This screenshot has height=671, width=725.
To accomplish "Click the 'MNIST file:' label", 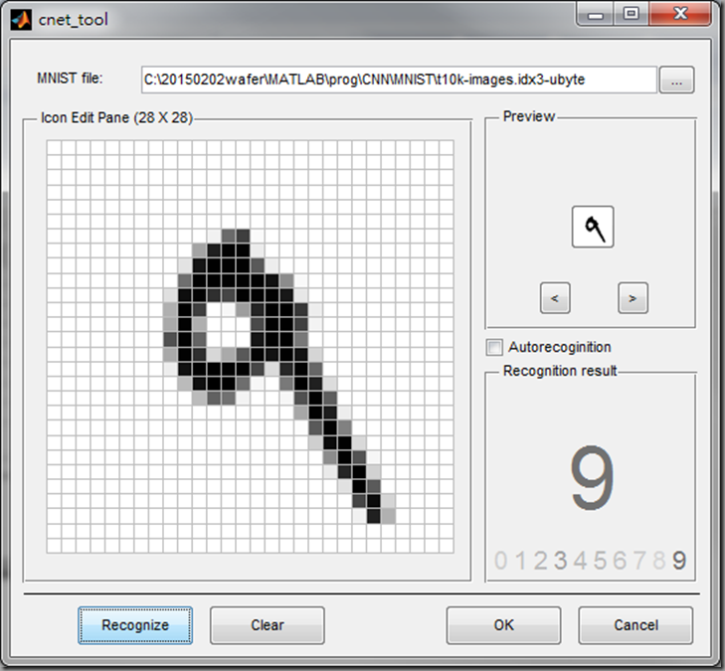I will click(70, 79).
